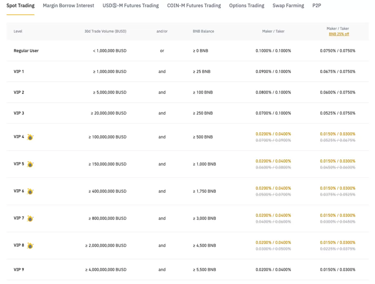Click the flame icon beside VIP 6
This screenshot has width=375, height=284.
point(30,191)
